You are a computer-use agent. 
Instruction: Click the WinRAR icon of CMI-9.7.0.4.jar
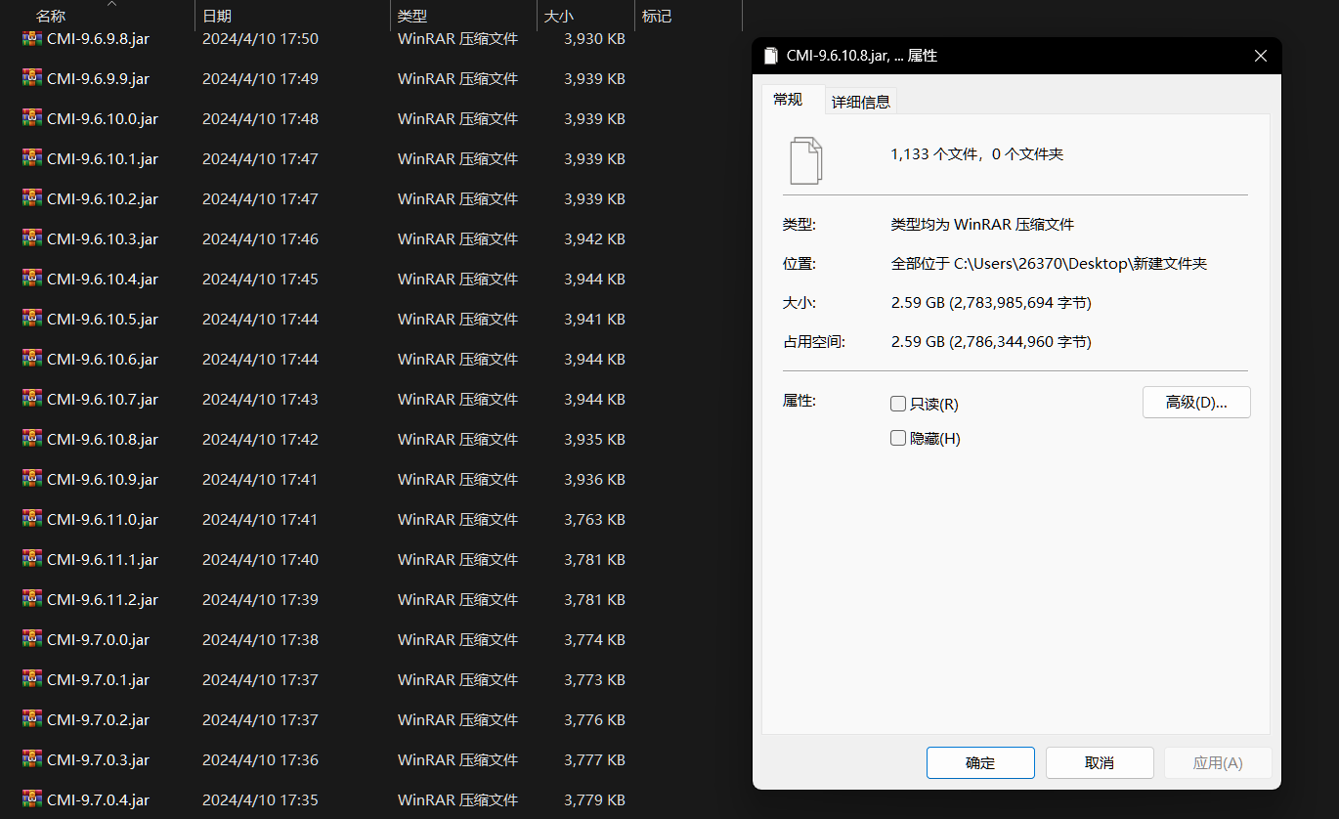pos(32,798)
